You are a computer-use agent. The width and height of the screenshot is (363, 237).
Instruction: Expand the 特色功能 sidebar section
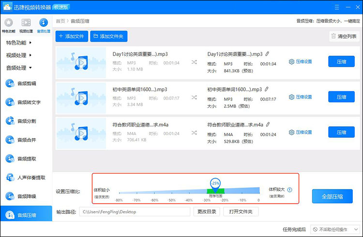click(x=19, y=43)
